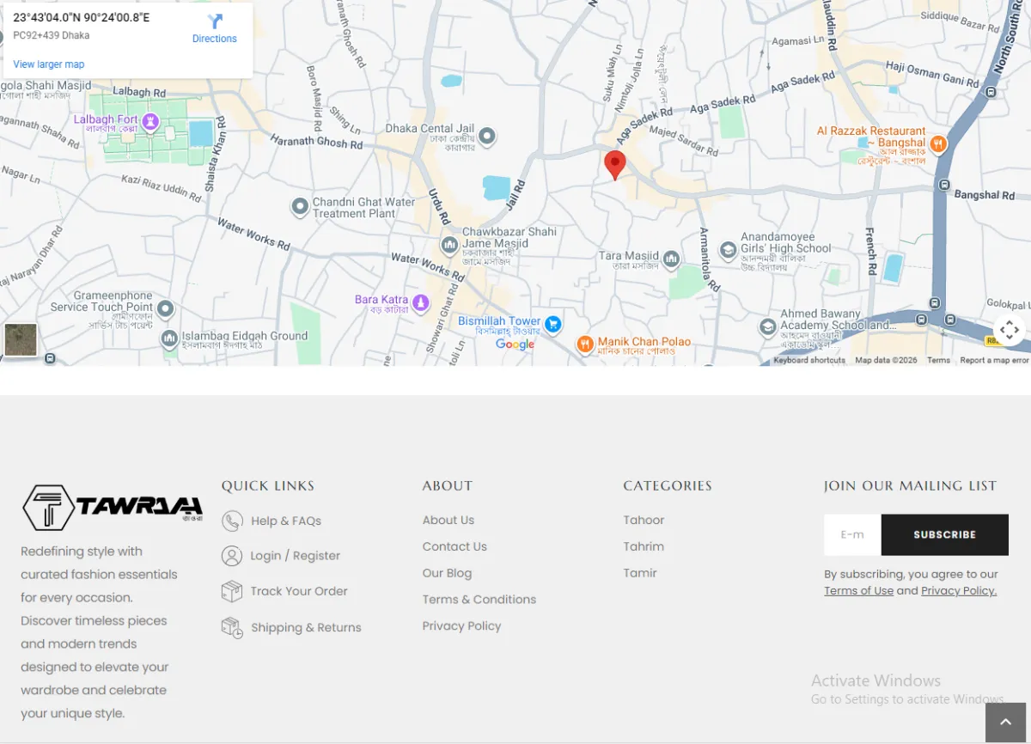Screen dimensions: 1031x744
Task: Browse Tamir category
Action: (640, 573)
